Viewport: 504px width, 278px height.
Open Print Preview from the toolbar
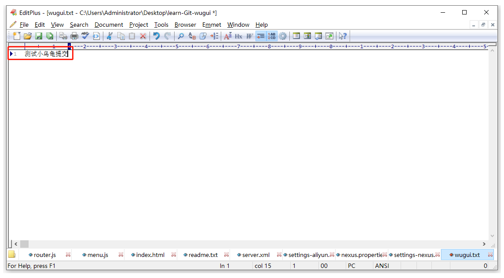(63, 36)
